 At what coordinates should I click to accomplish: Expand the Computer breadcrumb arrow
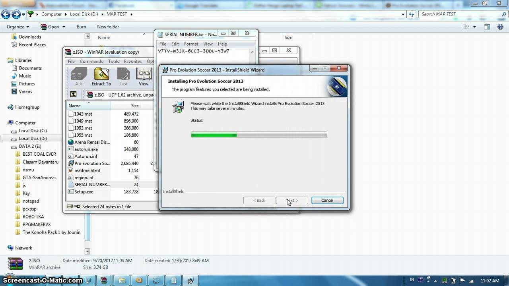(x=65, y=14)
